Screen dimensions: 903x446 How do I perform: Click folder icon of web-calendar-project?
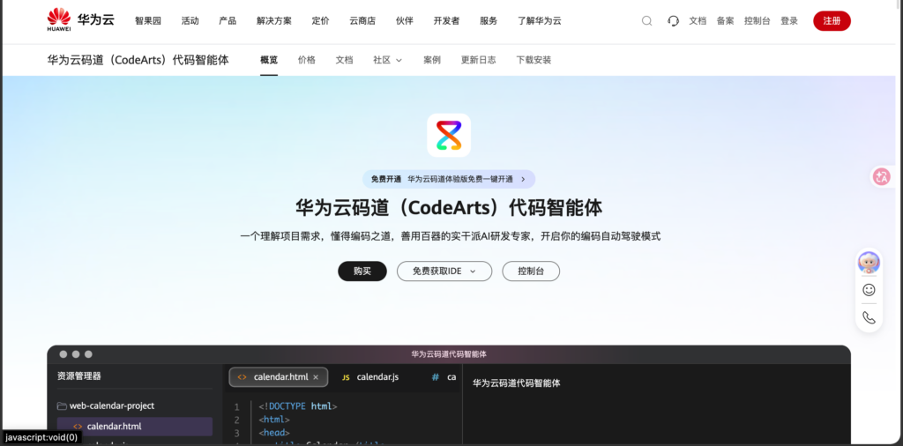[62, 405]
